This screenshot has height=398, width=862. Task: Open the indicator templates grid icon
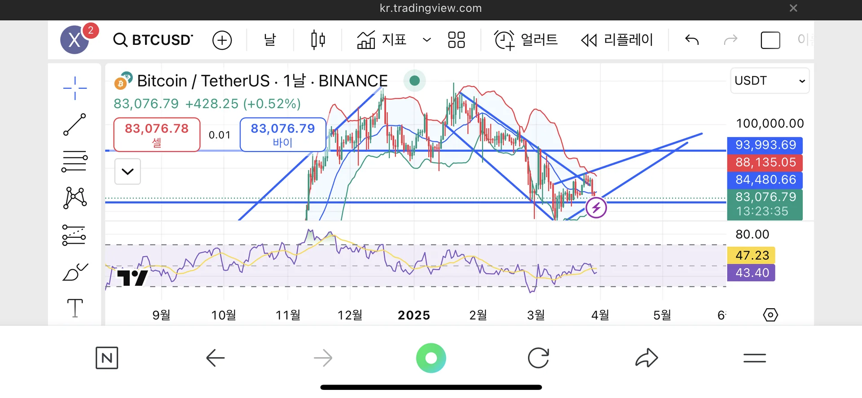tap(456, 40)
